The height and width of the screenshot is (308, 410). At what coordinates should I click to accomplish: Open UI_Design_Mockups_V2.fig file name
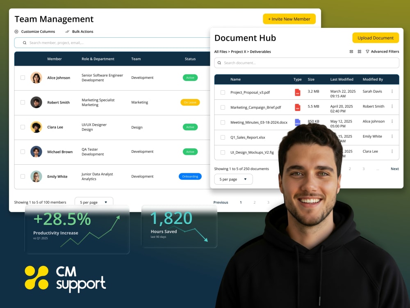point(252,152)
